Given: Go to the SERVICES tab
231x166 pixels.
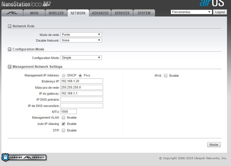Looking at the screenshot, I should click(122, 13).
